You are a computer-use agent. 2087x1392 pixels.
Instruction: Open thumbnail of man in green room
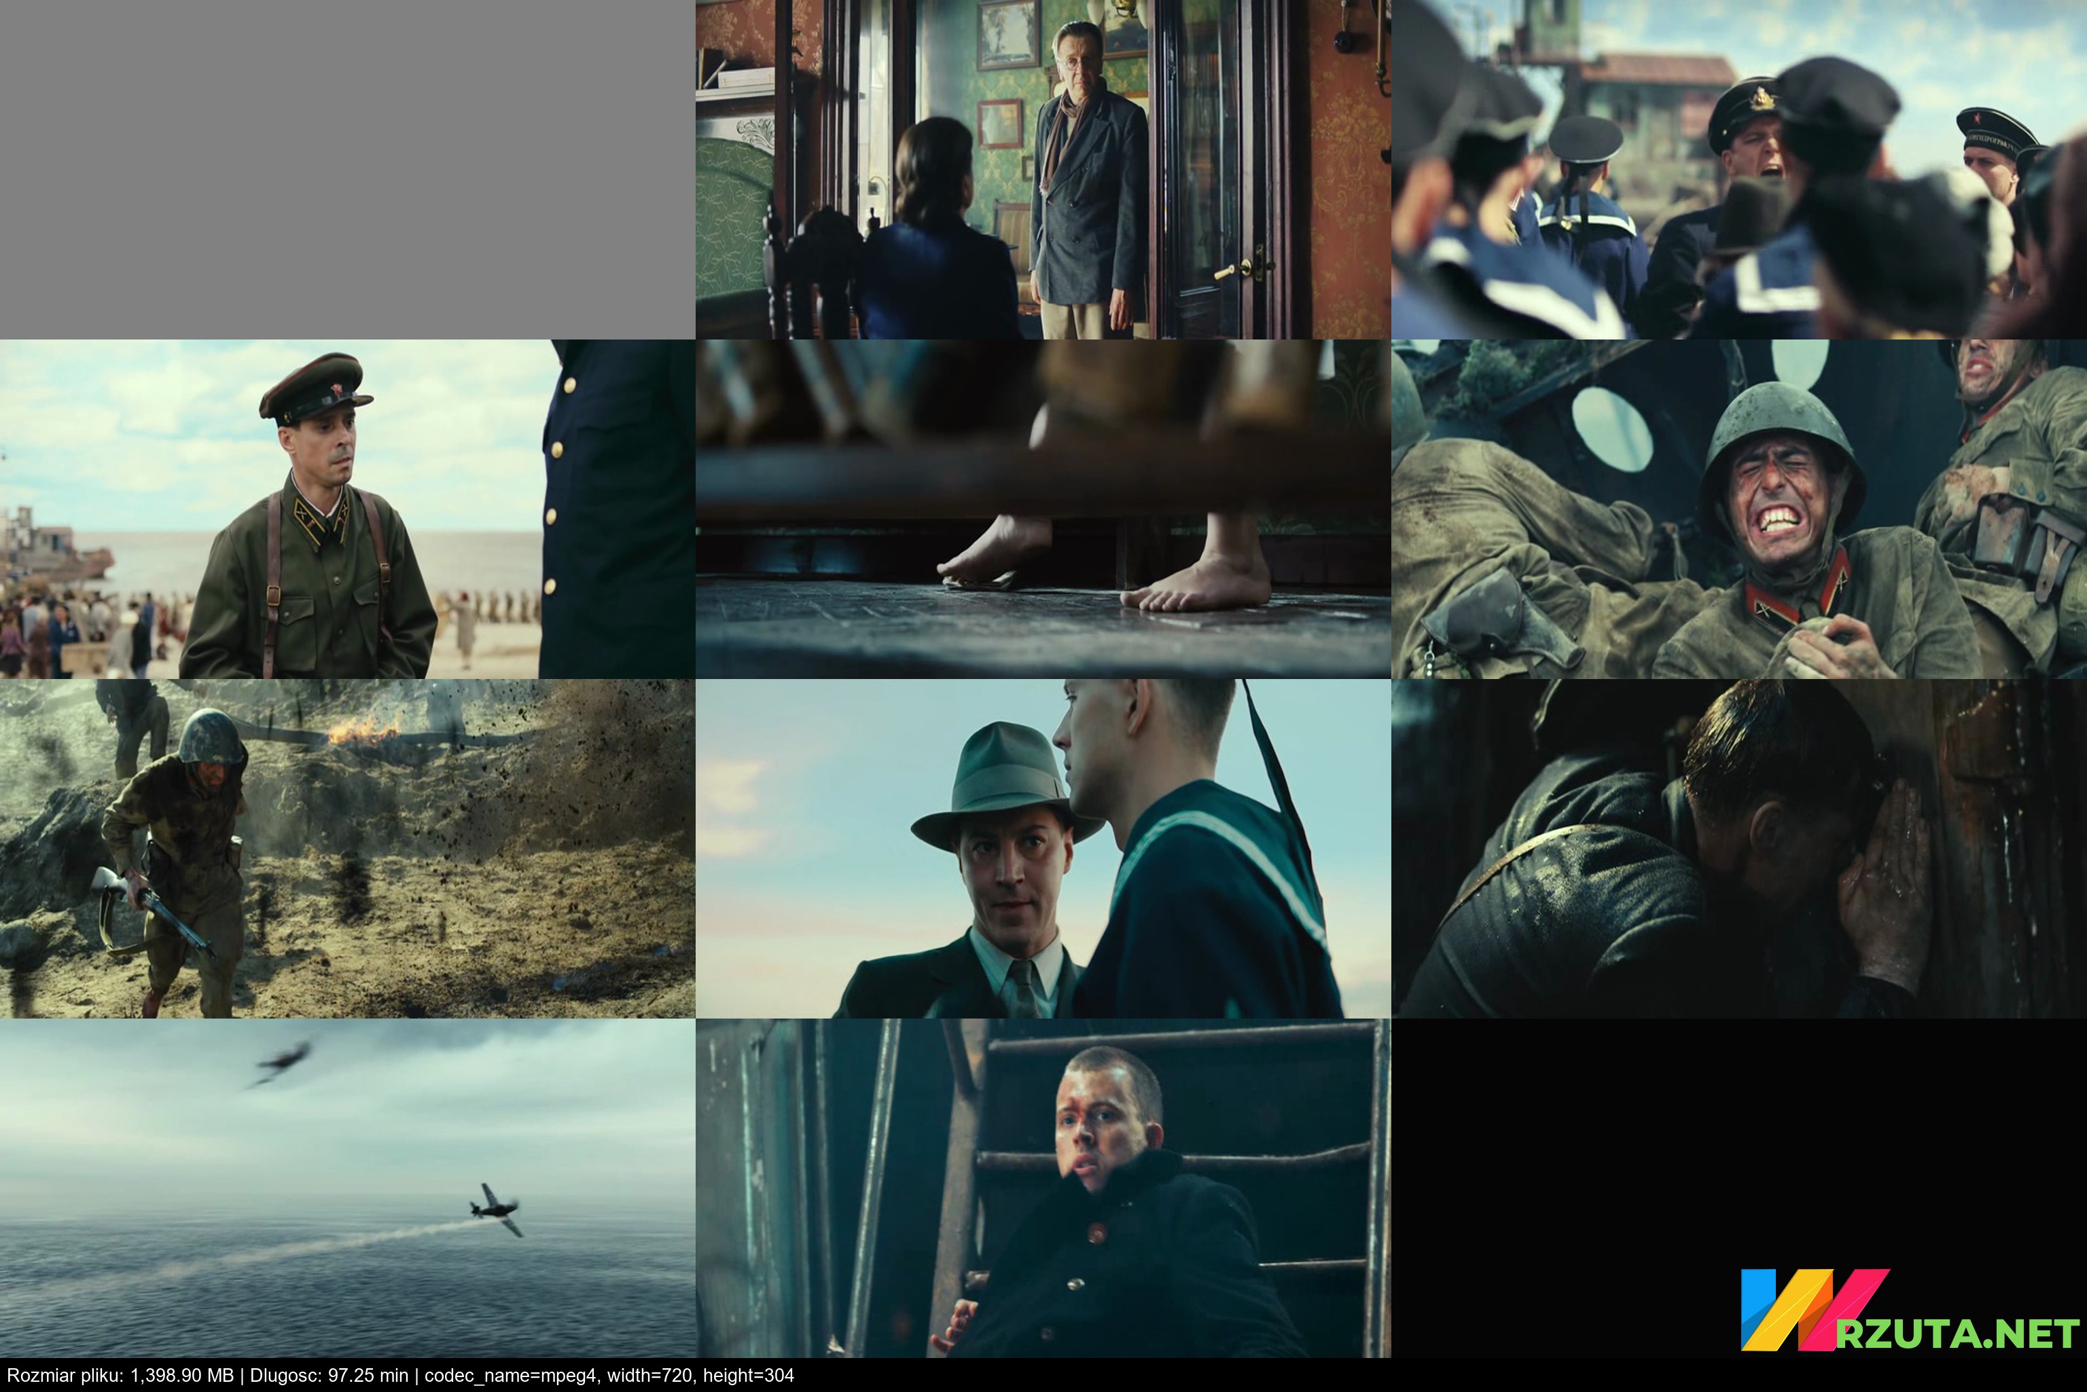pos(1043,168)
